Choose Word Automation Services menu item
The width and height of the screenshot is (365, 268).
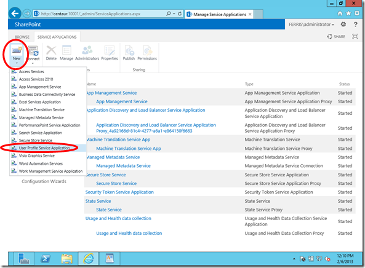48,164
